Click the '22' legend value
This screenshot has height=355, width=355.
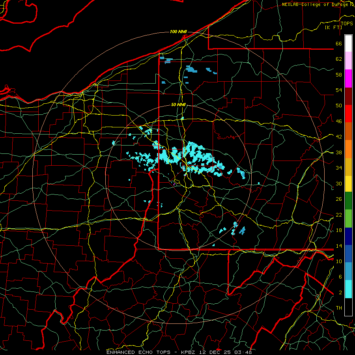pos(339,215)
